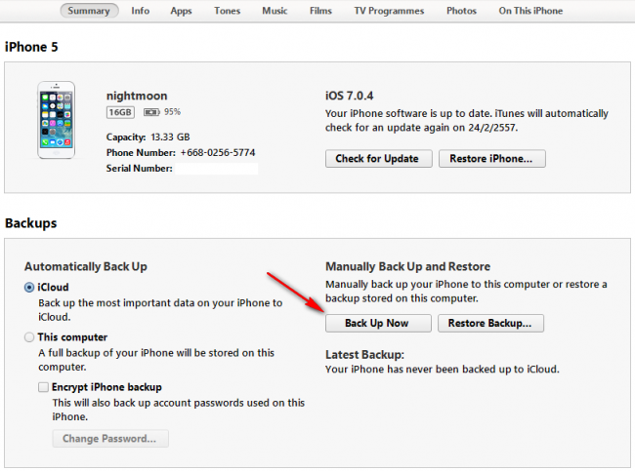635x471 pixels.
Task: Open the Music tab
Action: coord(275,11)
